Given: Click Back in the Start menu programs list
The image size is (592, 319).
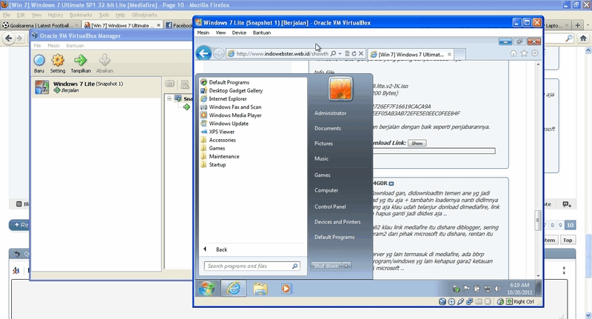Looking at the screenshot, I should point(221,249).
